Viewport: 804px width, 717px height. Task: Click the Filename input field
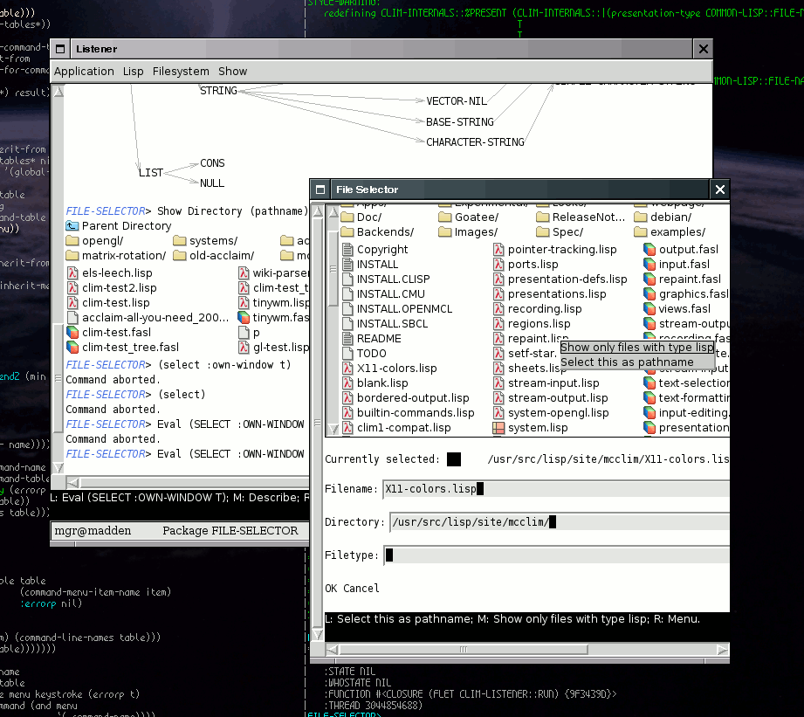tap(556, 489)
